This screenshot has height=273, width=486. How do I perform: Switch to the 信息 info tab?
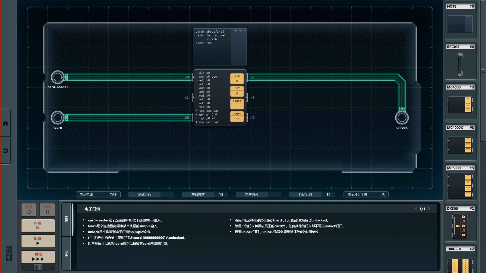[66, 219]
